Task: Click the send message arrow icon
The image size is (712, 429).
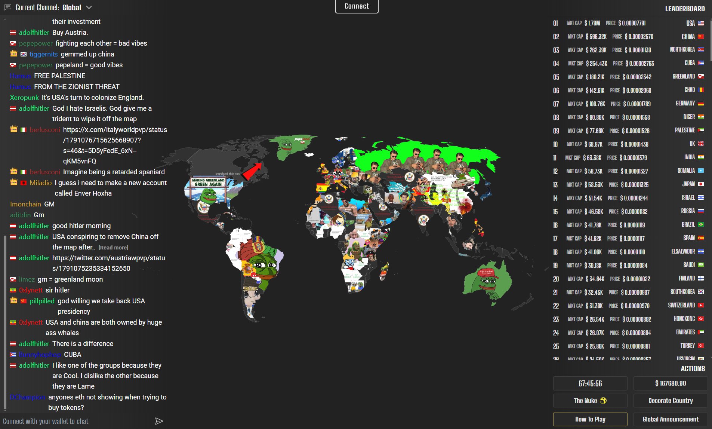Action: coord(159,421)
